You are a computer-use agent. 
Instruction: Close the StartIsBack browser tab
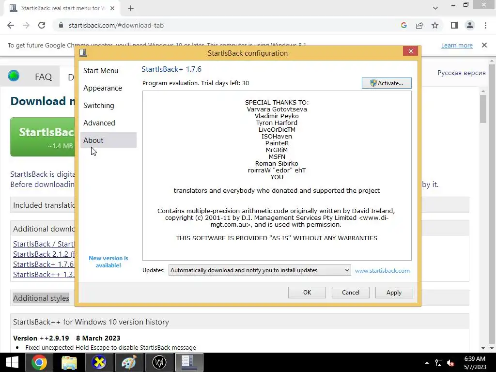tap(112, 8)
